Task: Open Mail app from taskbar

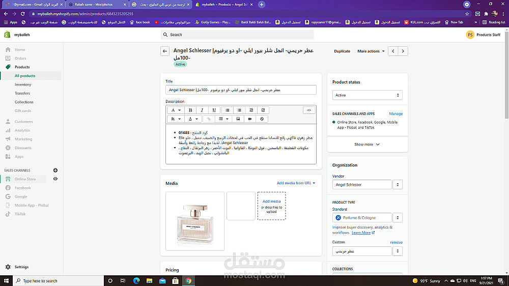Action: [x=162, y=281]
